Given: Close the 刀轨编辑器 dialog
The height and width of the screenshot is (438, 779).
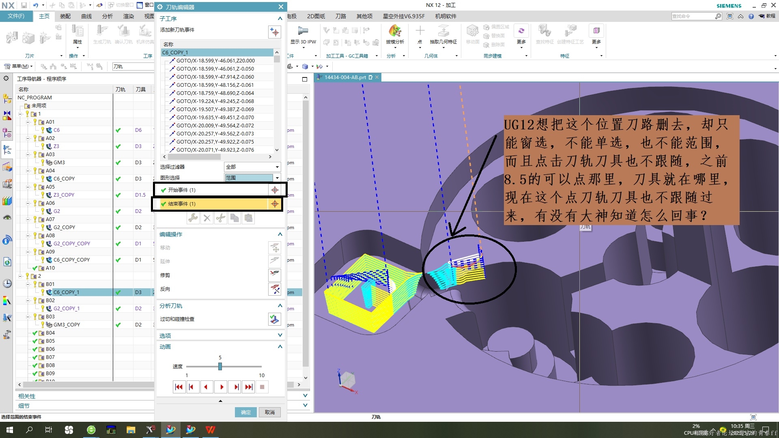Looking at the screenshot, I should (281, 7).
